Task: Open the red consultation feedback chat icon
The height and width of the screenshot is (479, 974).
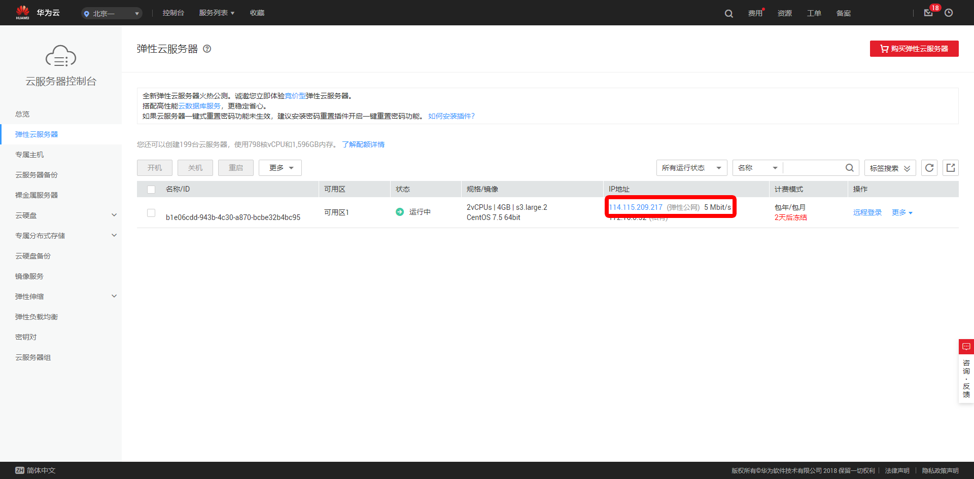Action: (x=966, y=347)
